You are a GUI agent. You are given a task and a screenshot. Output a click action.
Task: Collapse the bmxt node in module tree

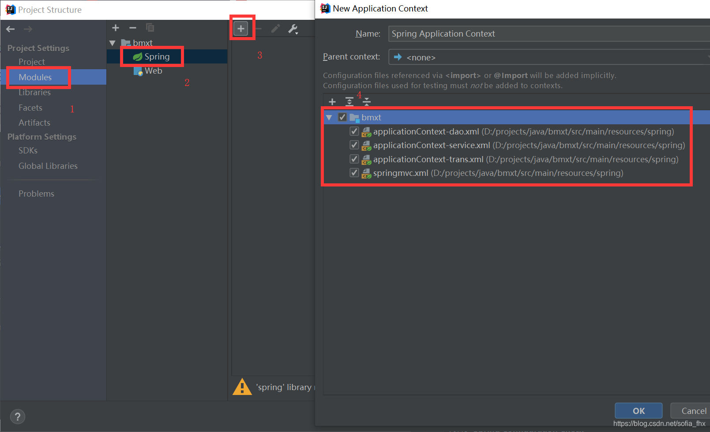point(113,43)
